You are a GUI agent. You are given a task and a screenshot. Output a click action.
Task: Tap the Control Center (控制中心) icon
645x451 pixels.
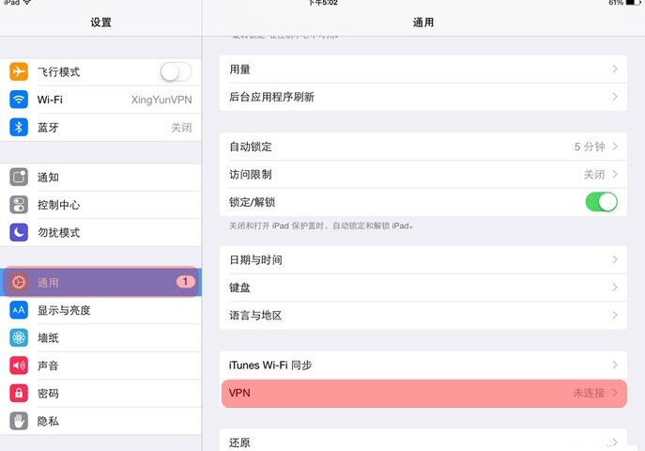click(x=19, y=205)
